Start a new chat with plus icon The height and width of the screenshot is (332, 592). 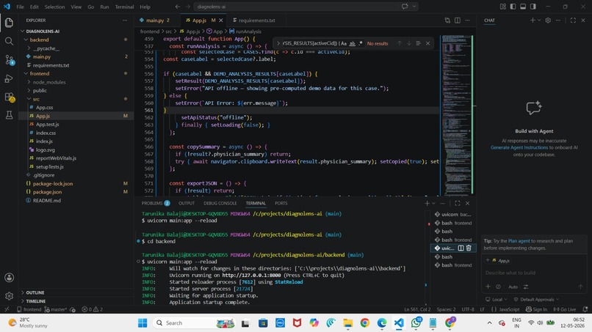tap(533, 21)
